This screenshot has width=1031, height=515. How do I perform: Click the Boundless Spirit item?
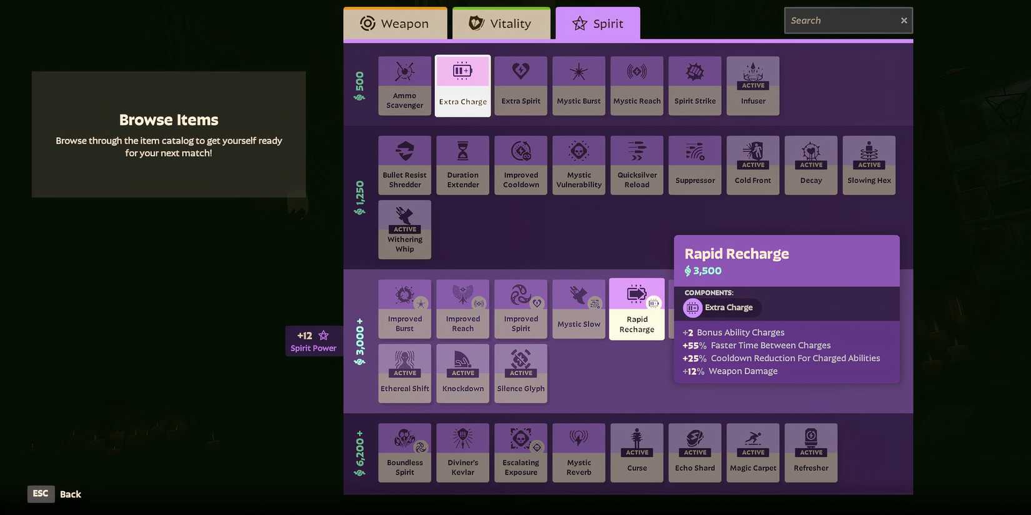[404, 452]
